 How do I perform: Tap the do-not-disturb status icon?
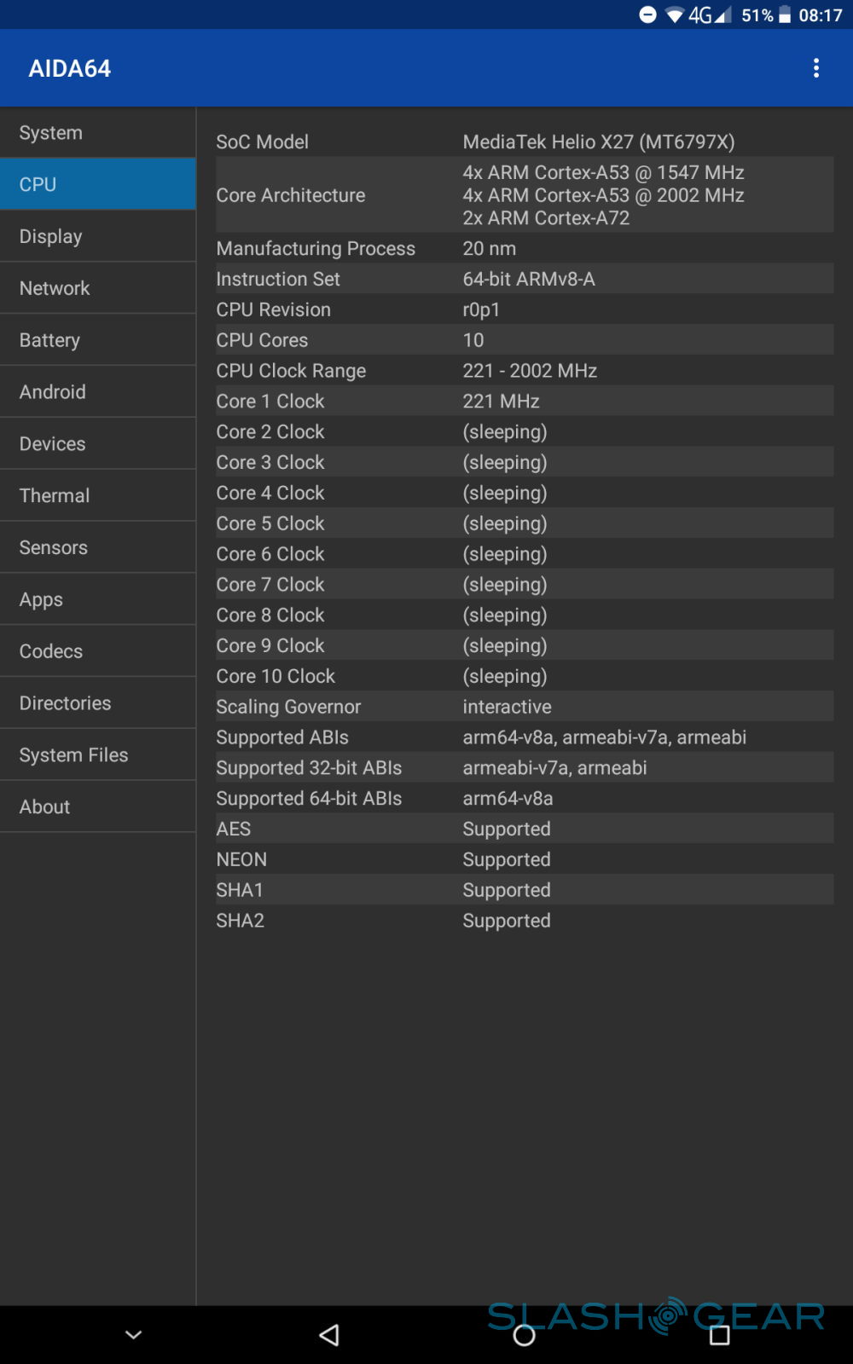point(648,14)
